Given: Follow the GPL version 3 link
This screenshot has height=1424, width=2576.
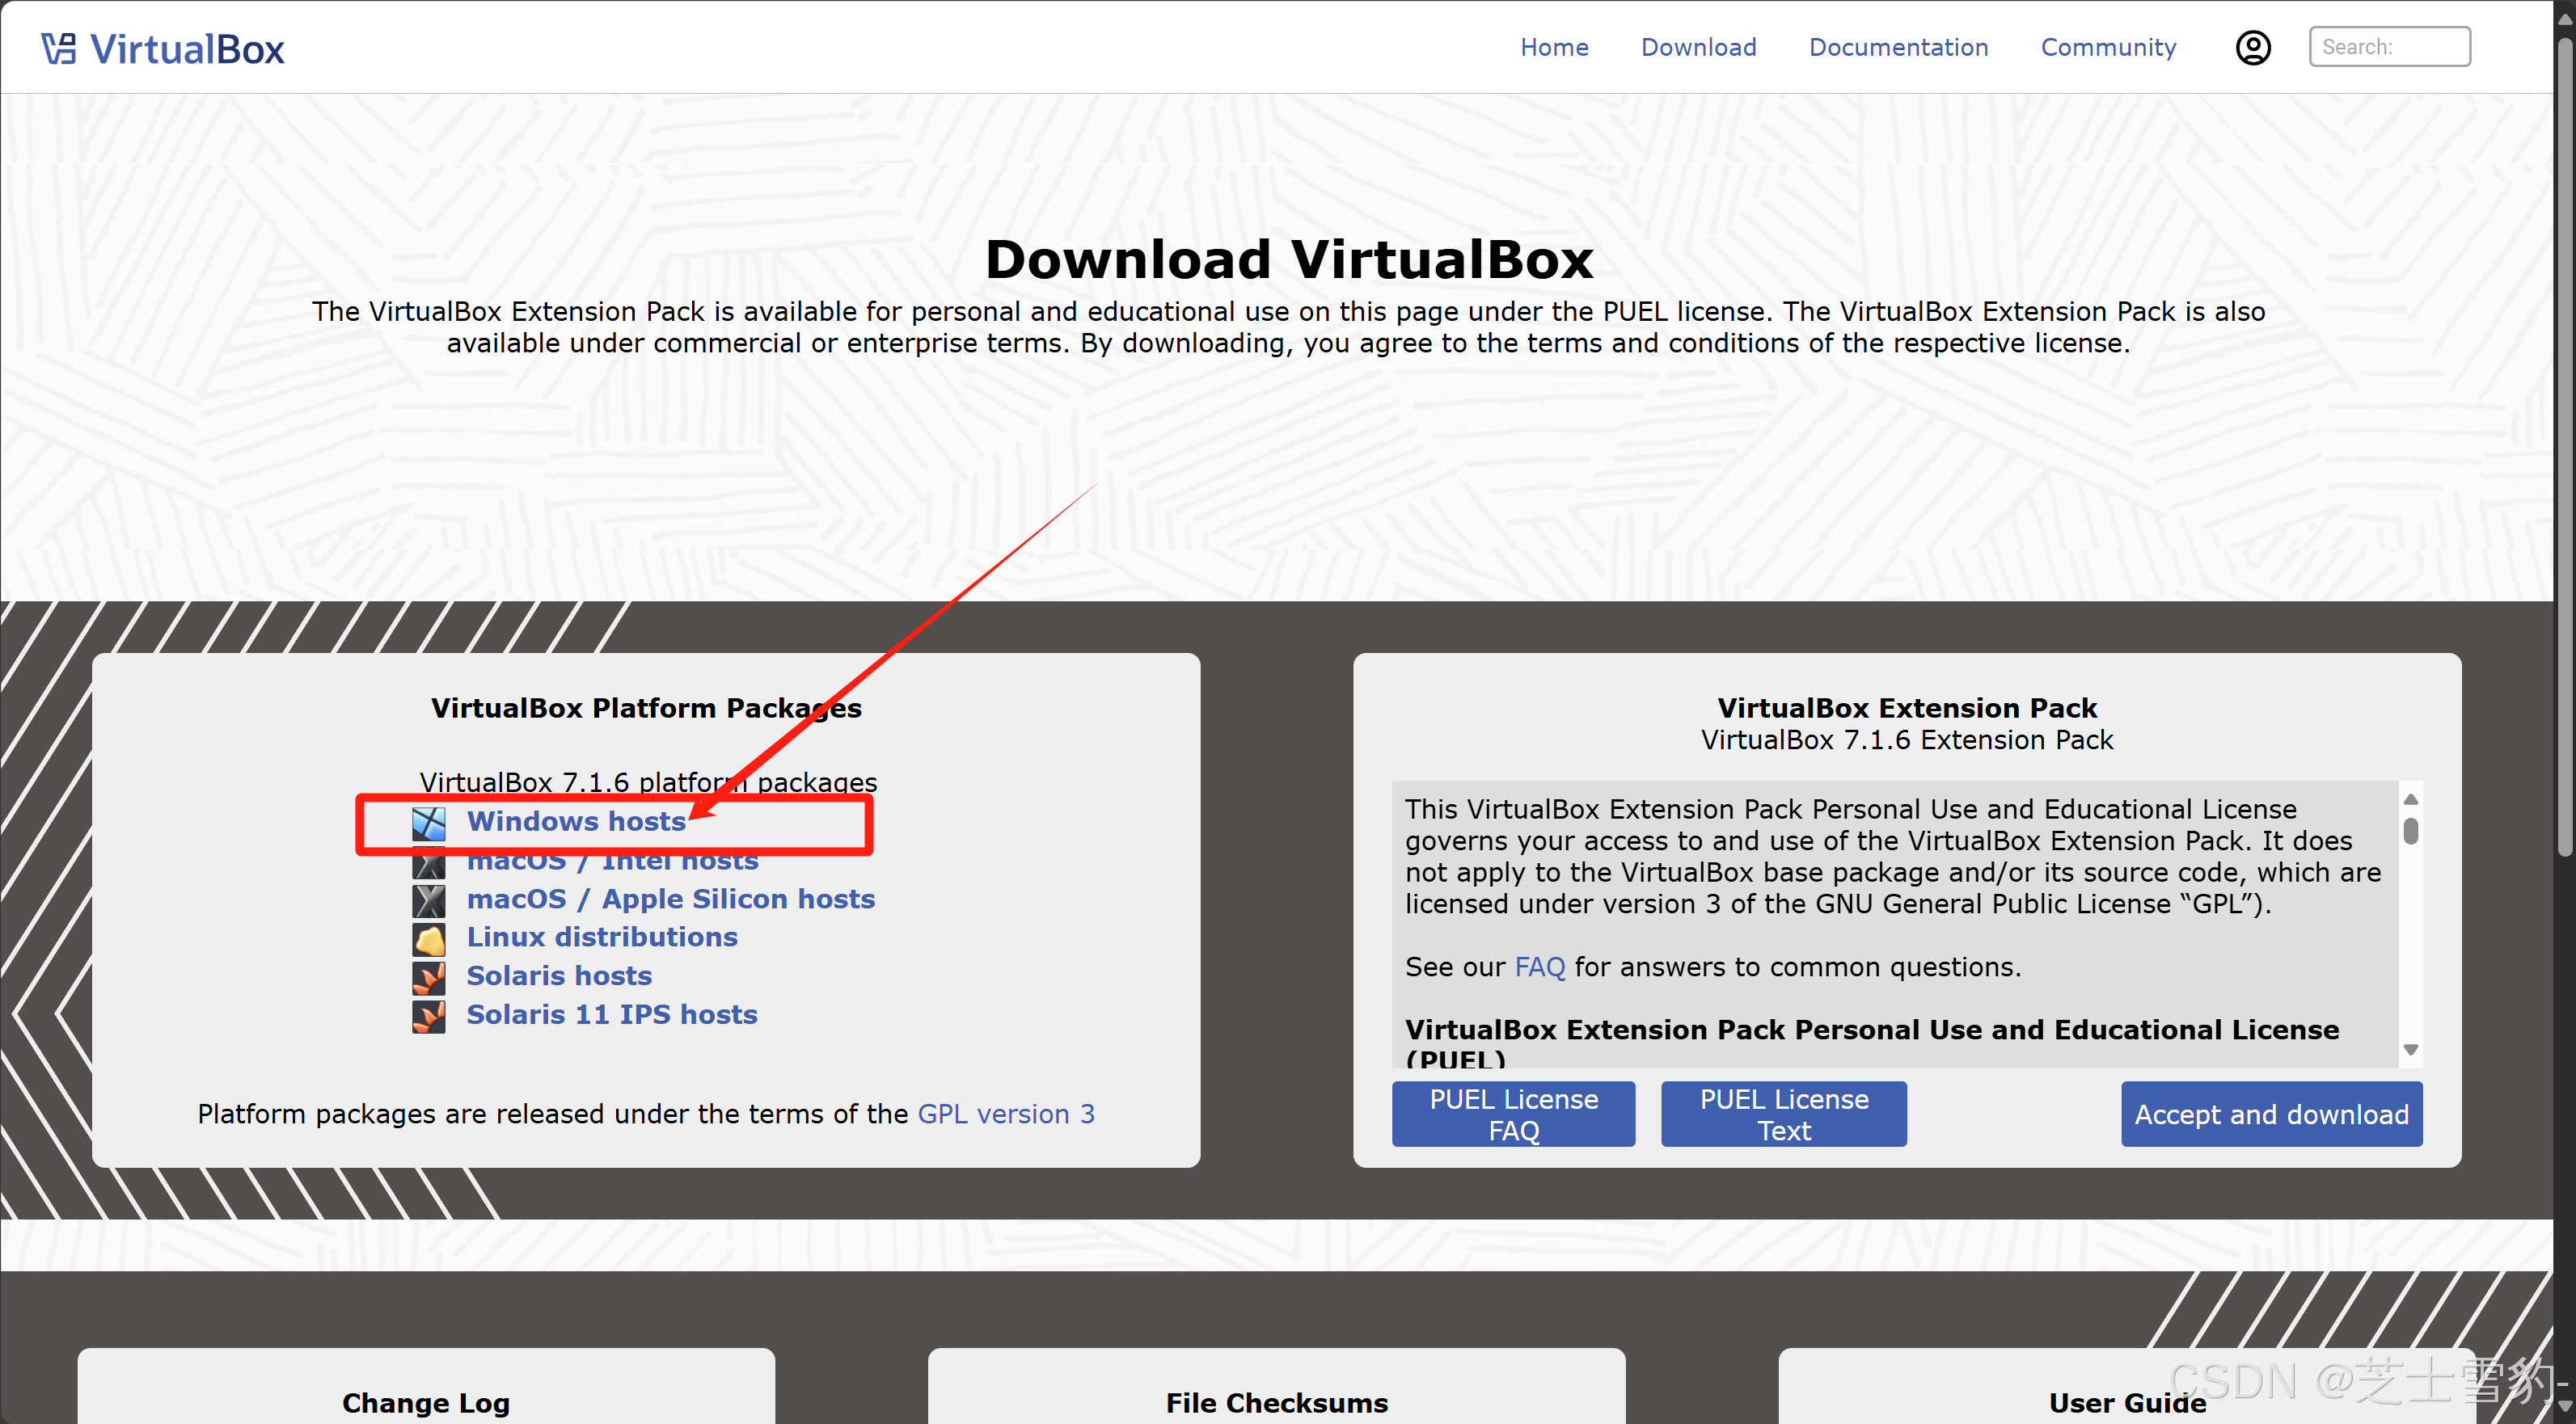Looking at the screenshot, I should click(x=1005, y=1114).
